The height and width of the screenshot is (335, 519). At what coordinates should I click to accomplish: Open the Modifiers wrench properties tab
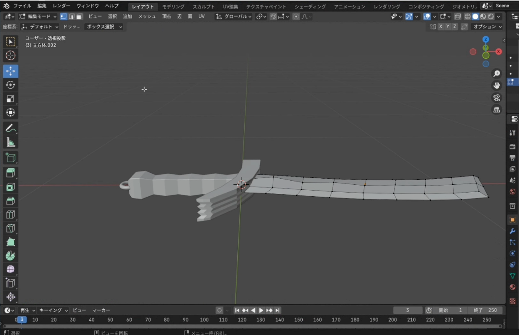pos(512,231)
